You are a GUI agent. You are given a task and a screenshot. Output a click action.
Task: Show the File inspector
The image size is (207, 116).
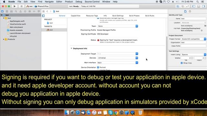[x=185, y=12]
